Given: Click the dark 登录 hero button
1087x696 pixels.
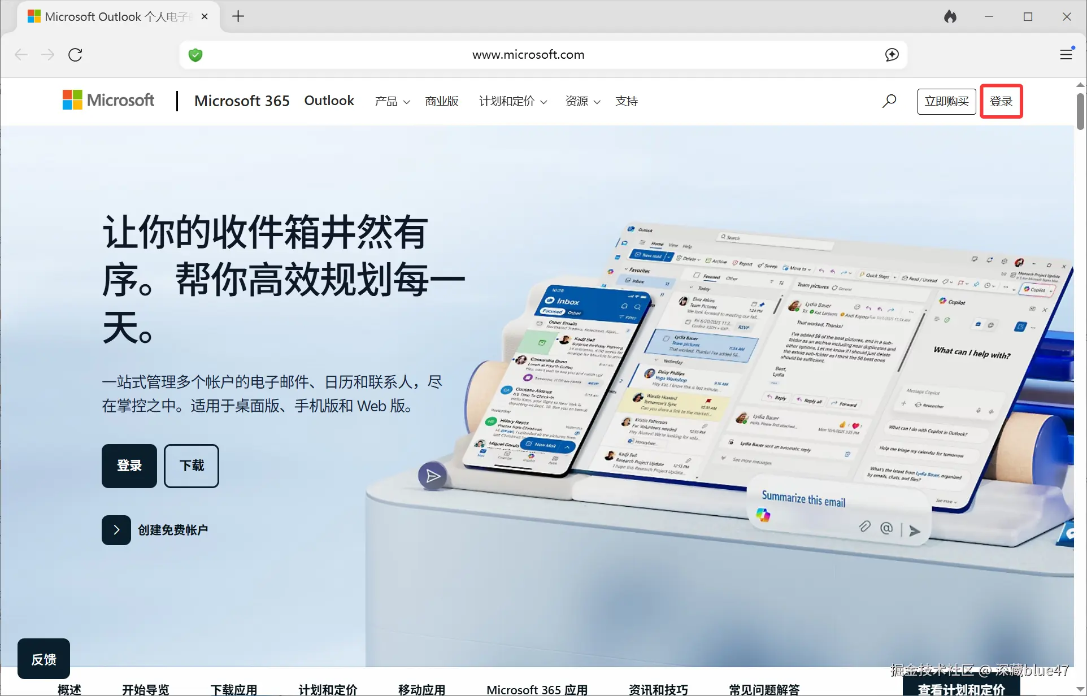Looking at the screenshot, I should pyautogui.click(x=129, y=466).
